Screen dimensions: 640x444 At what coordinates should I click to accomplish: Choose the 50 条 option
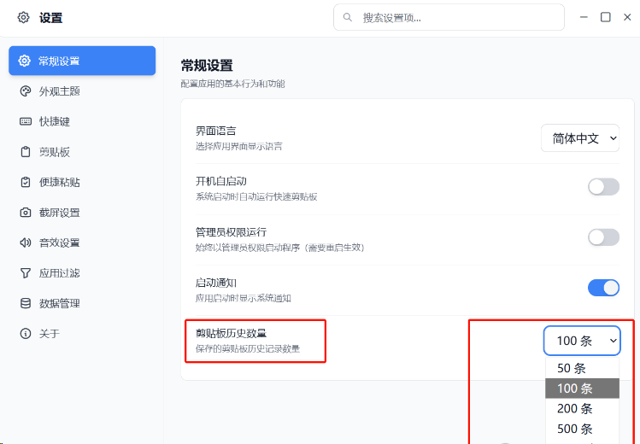(x=582, y=368)
